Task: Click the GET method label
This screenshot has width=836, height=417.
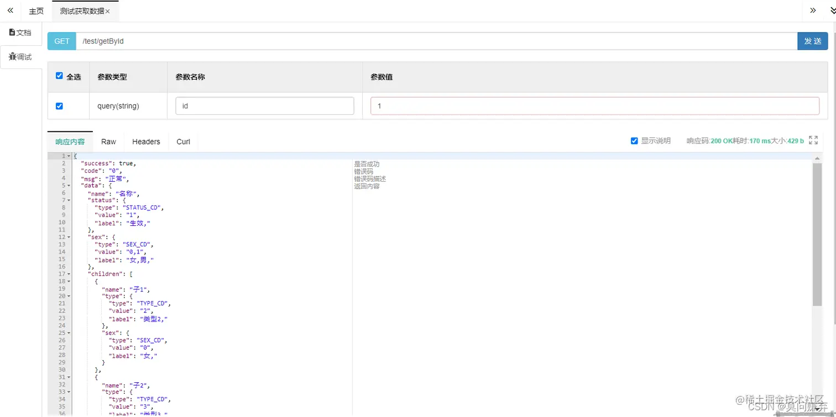Action: point(62,41)
